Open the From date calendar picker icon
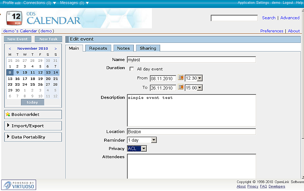This screenshot has width=304, height=191. point(181,78)
